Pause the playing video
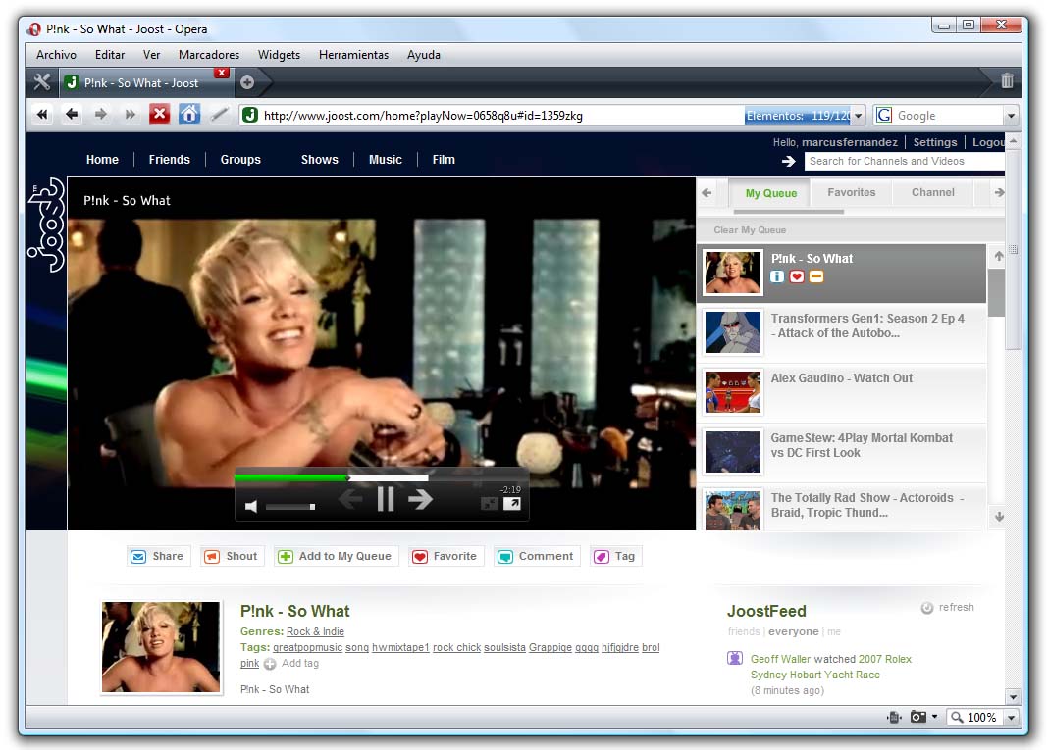Screen dimensions: 1048x750 pos(386,499)
